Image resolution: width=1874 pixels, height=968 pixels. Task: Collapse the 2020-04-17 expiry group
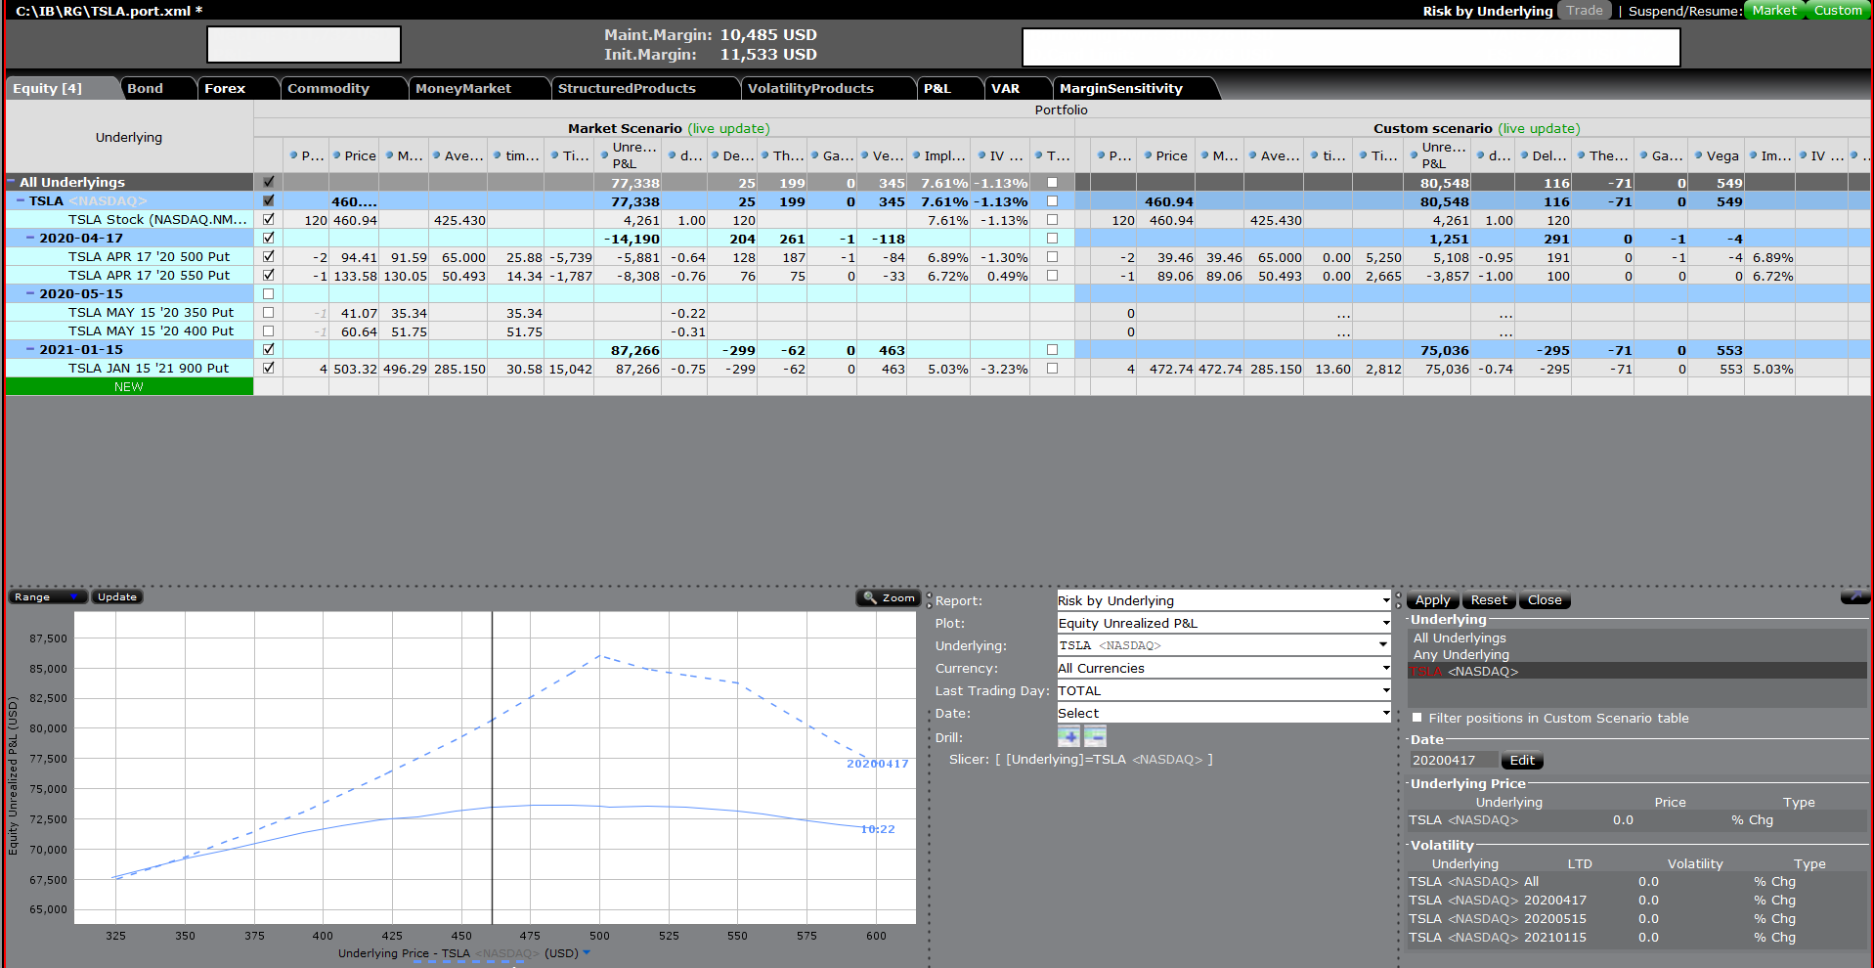pos(30,238)
